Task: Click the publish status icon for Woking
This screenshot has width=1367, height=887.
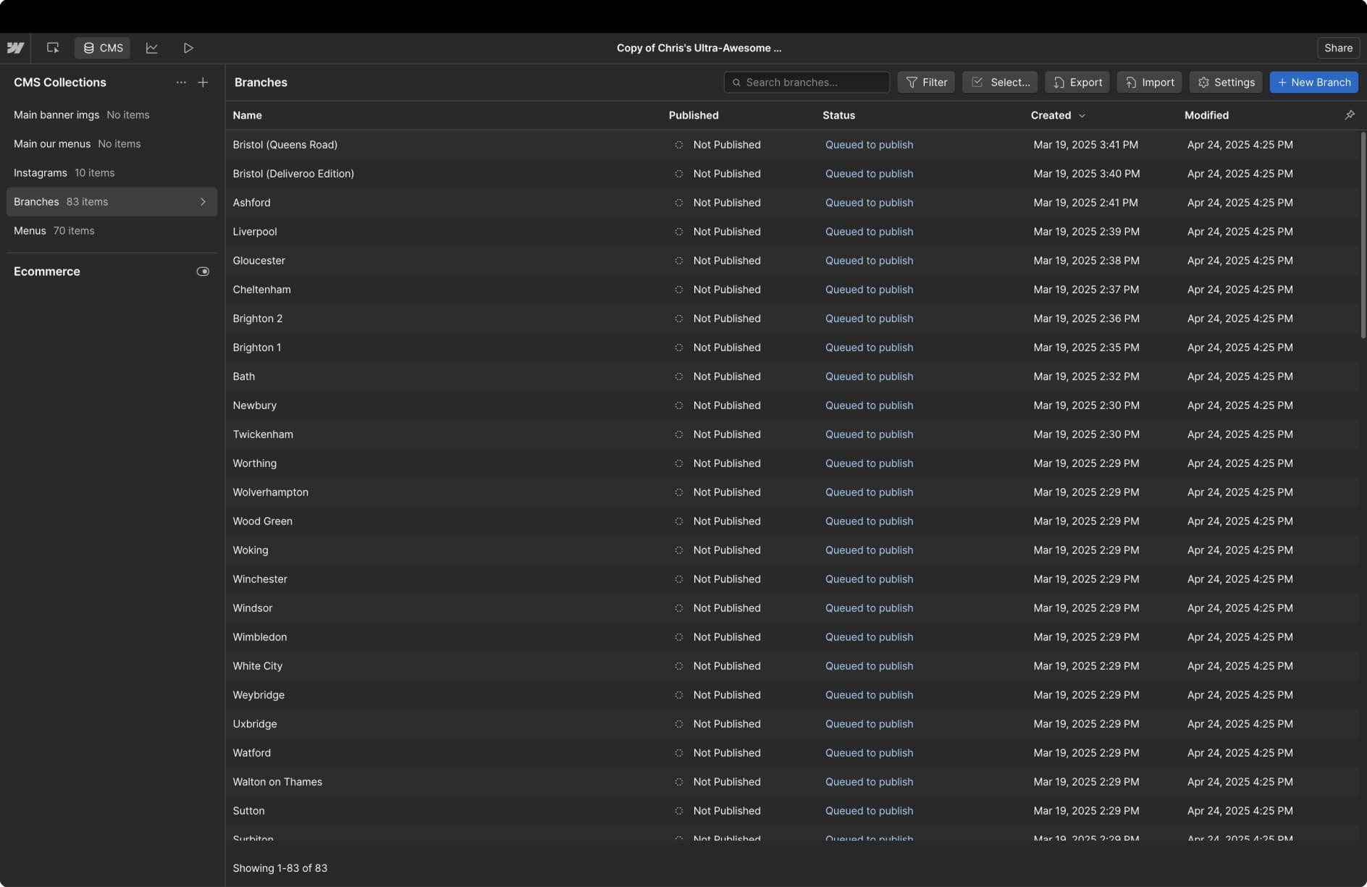Action: 678,550
